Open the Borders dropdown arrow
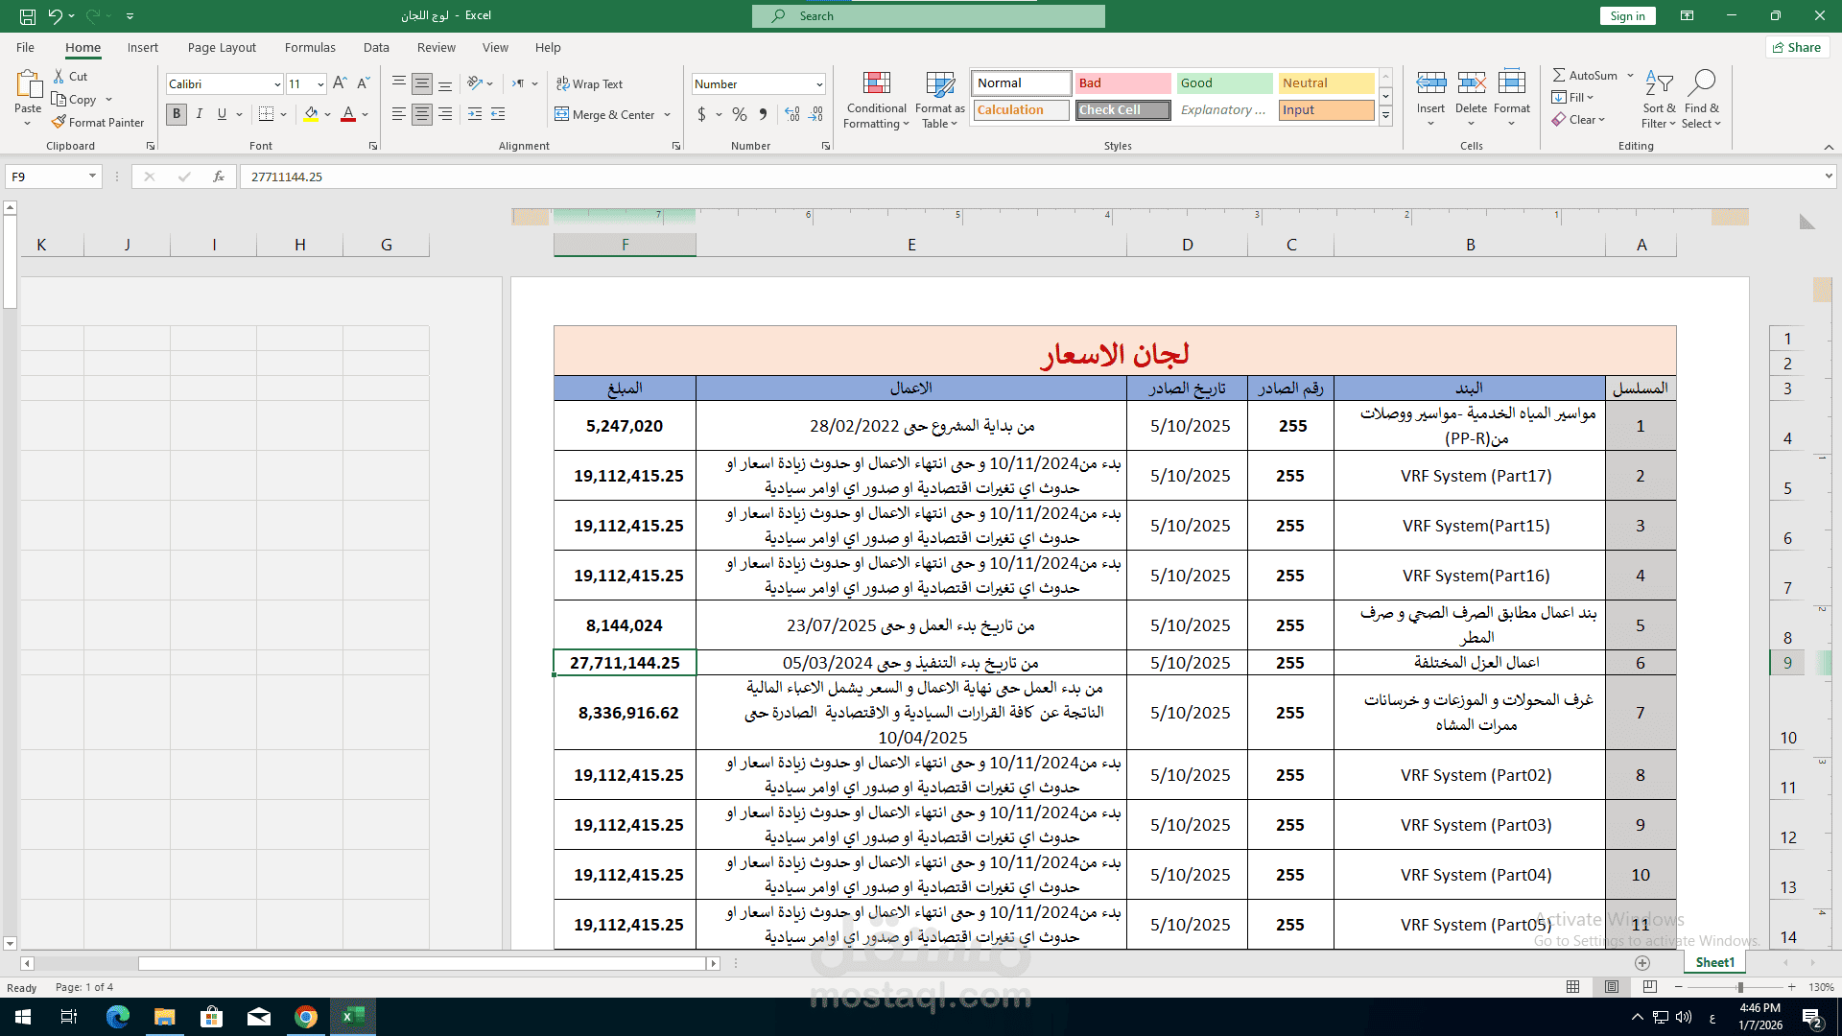Viewport: 1842px width, 1036px height. pos(284,114)
